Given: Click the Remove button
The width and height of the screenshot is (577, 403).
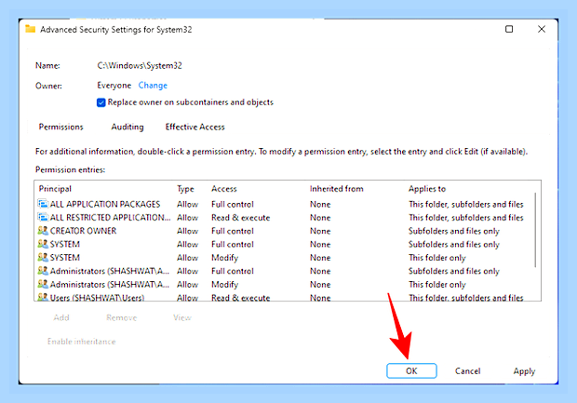Looking at the screenshot, I should pyautogui.click(x=121, y=317).
